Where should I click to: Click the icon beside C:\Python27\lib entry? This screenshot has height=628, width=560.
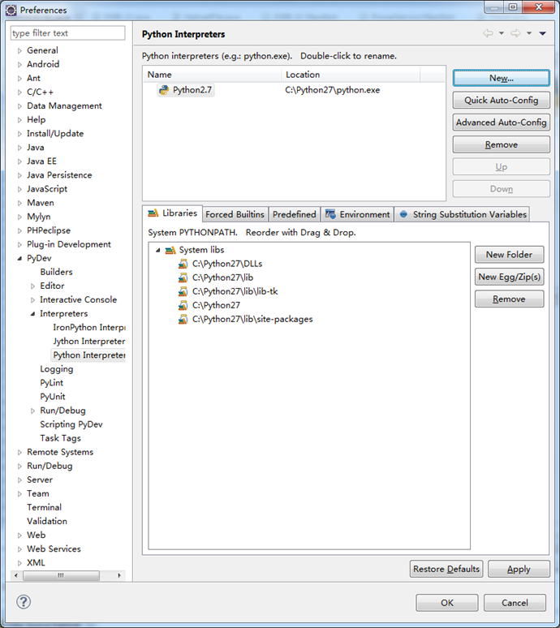coord(183,277)
